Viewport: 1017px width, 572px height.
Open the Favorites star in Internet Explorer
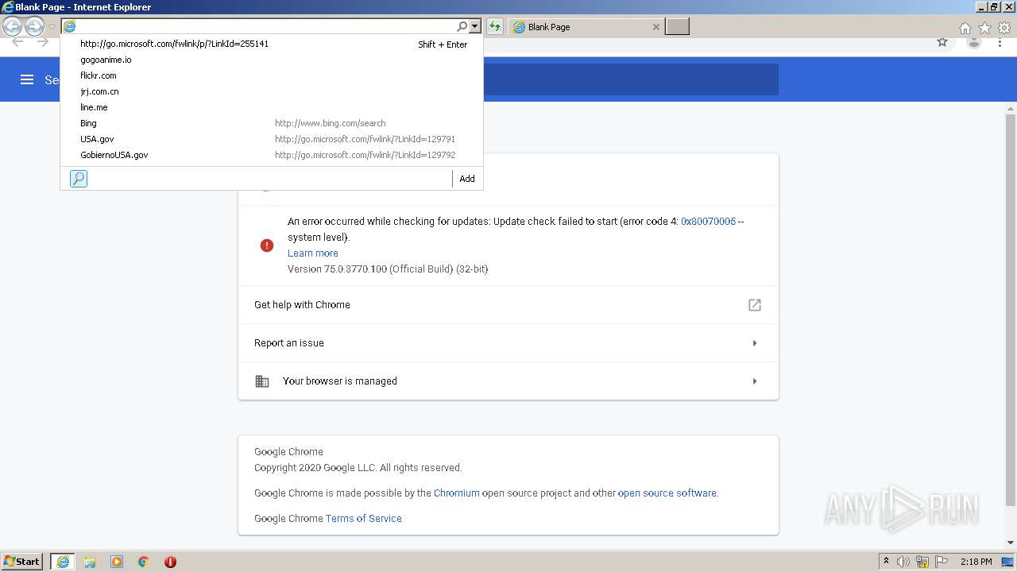[x=984, y=28]
